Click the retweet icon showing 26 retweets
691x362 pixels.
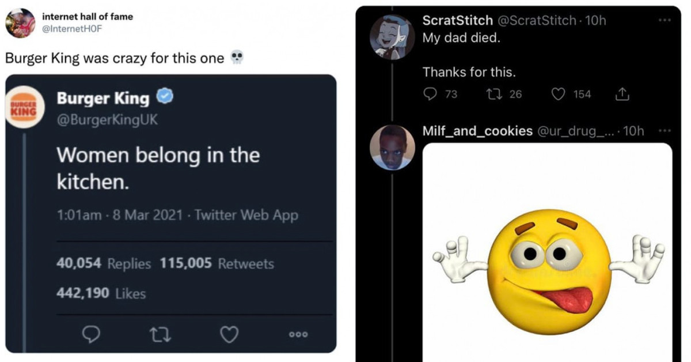496,94
